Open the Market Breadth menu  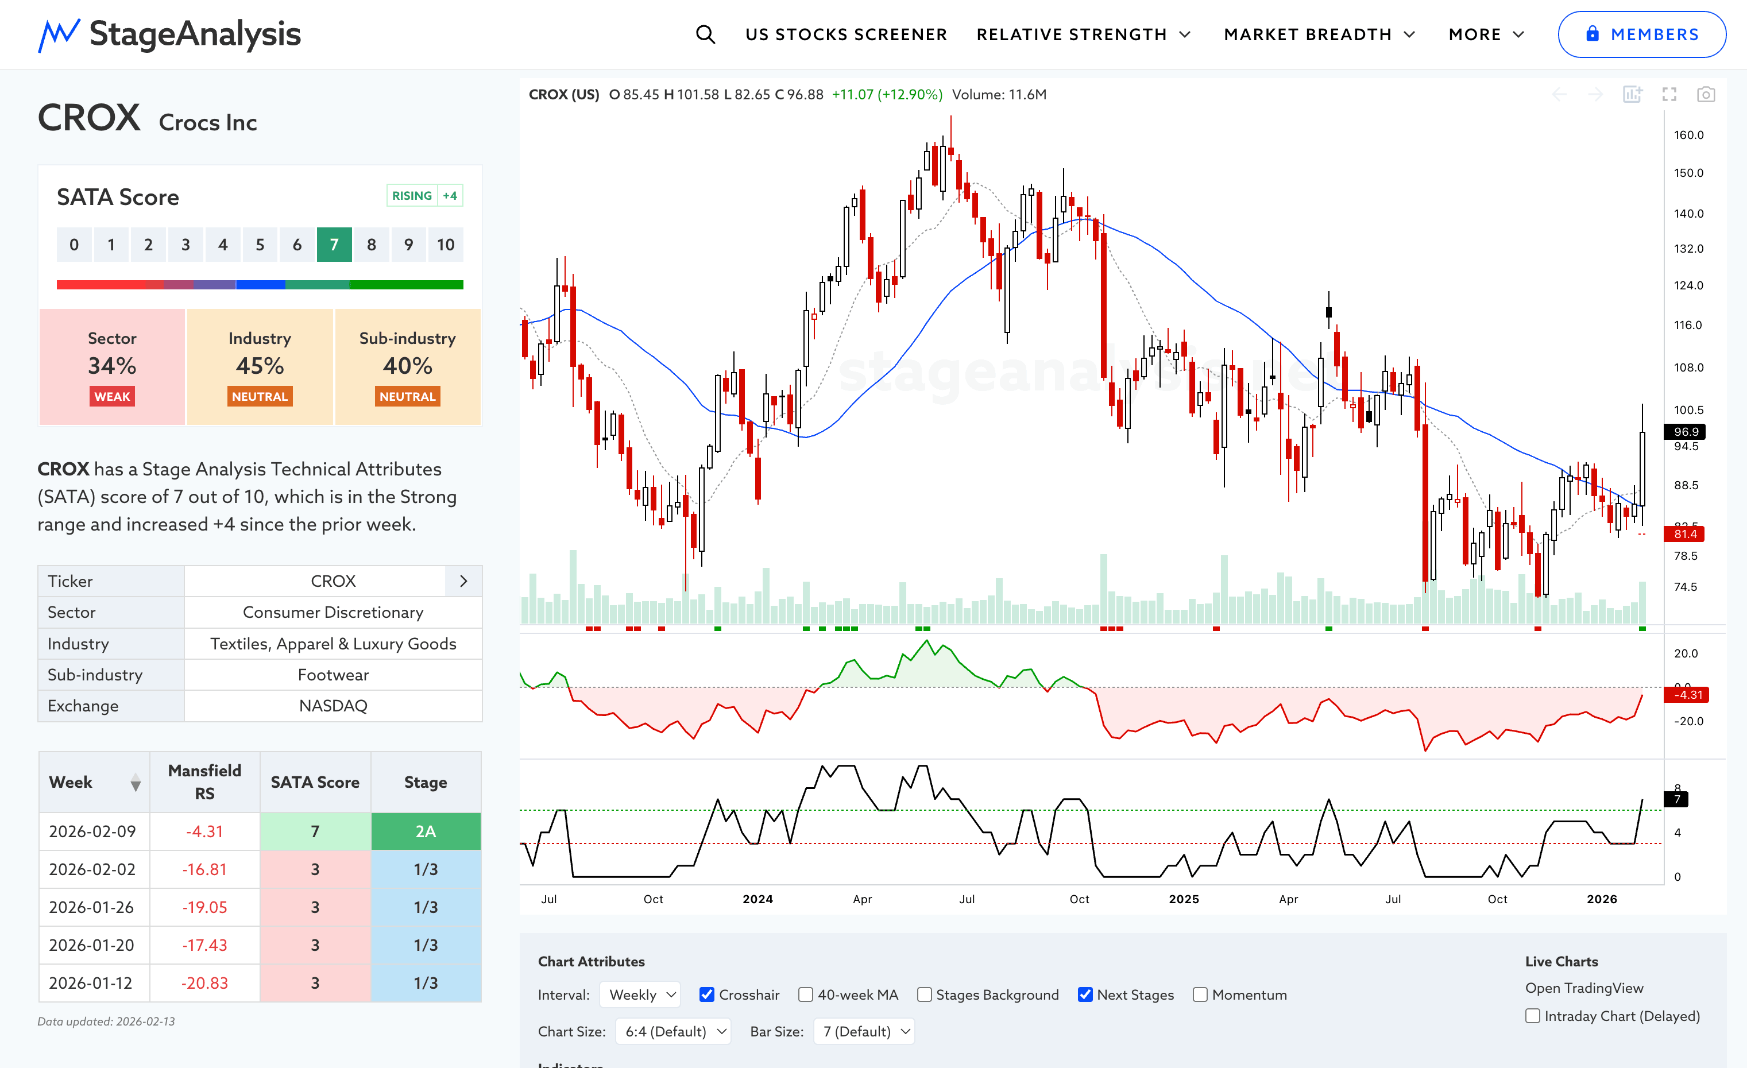[1319, 34]
